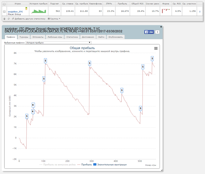Click the dollar marker near 5.5K level
The height and width of the screenshot is (174, 205).
tap(44, 79)
